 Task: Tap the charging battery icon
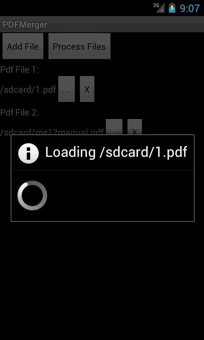pyautogui.click(x=172, y=8)
